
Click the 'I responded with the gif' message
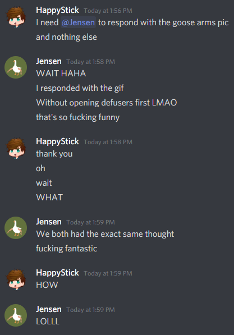click(x=80, y=88)
